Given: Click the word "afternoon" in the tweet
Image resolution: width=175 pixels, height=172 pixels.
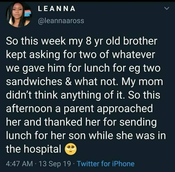Looking at the screenshot, I should [29, 108].
